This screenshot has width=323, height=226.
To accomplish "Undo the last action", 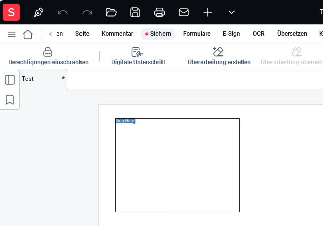I will [x=62, y=13].
